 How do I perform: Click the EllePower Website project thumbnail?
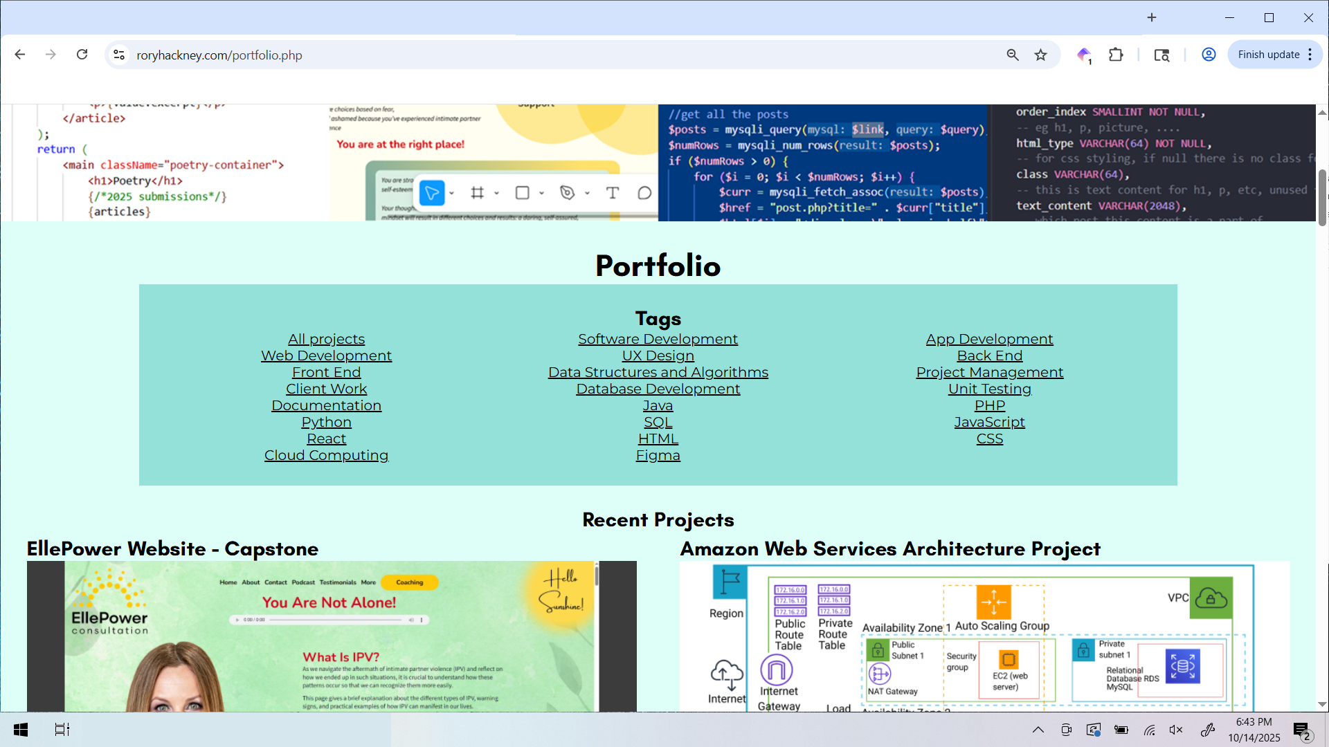331,636
